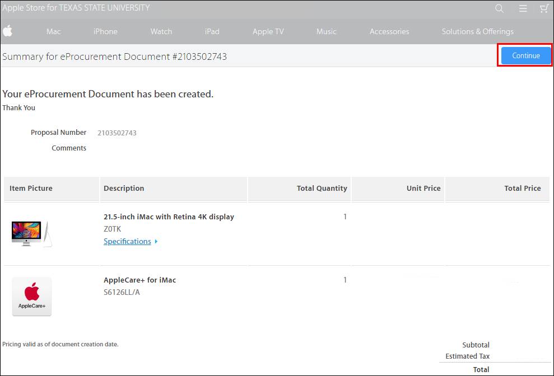Click the AppleCare+ product thumbnail
Screen dimensions: 554x376
click(x=32, y=296)
